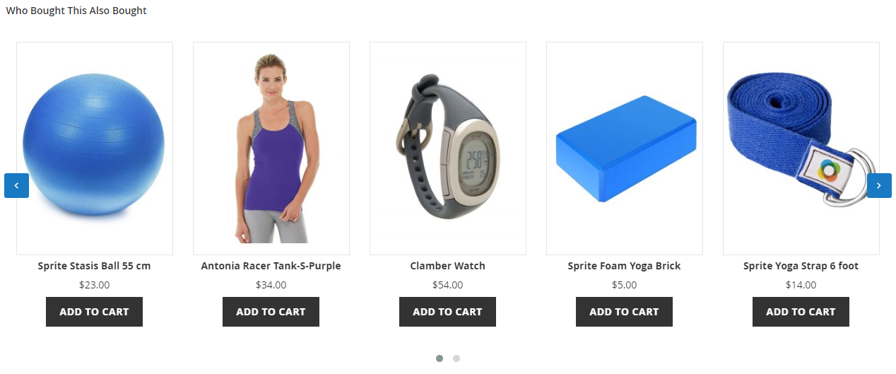Viewport: 896px width, 374px height.
Task: Click the next carousel arrow icon
Action: pos(879,185)
